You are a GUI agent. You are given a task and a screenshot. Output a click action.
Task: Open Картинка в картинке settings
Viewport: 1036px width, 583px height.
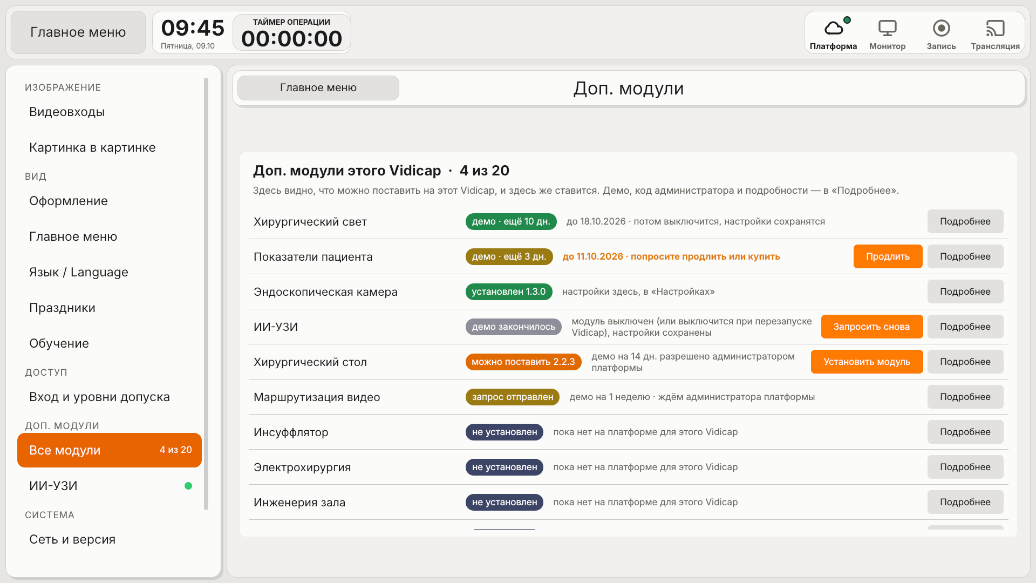[x=110, y=148]
